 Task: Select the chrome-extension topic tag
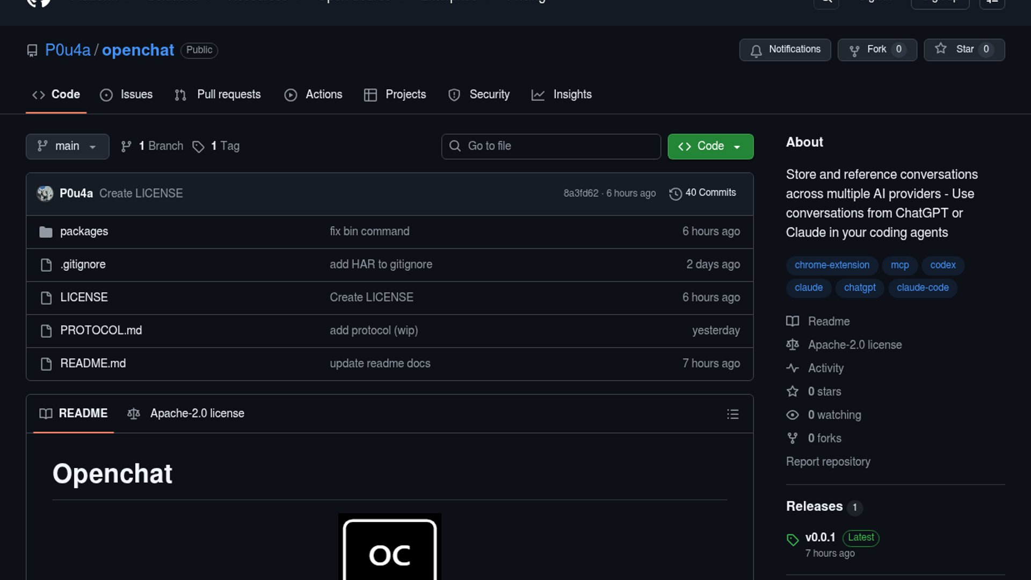click(x=831, y=265)
